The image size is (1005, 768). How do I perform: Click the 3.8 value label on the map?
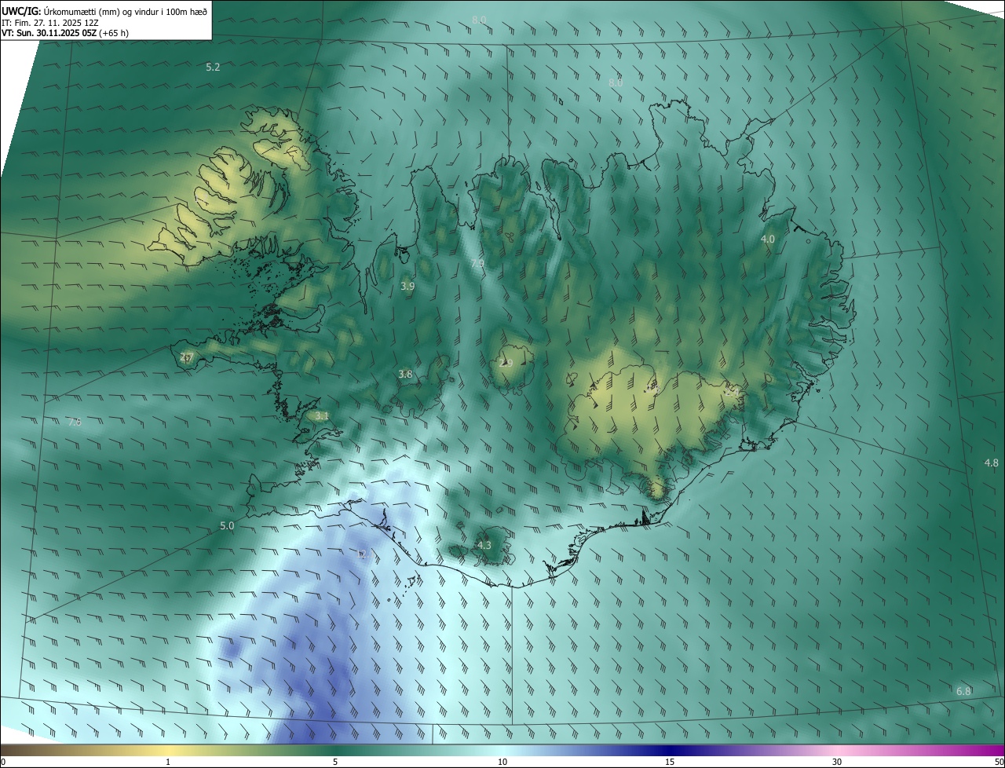click(405, 375)
